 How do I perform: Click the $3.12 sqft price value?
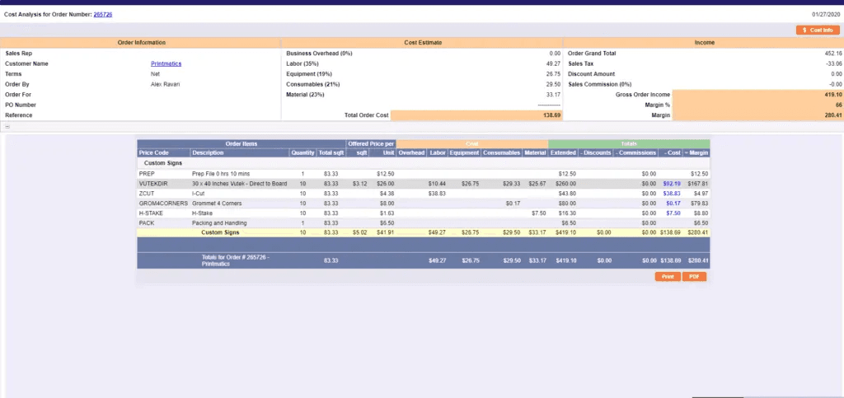(x=359, y=184)
